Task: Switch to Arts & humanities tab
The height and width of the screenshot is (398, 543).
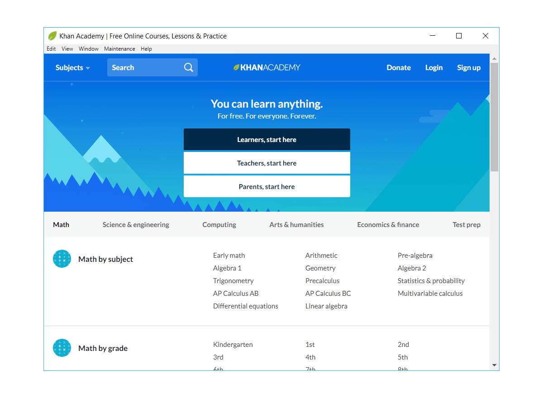Action: (x=296, y=224)
